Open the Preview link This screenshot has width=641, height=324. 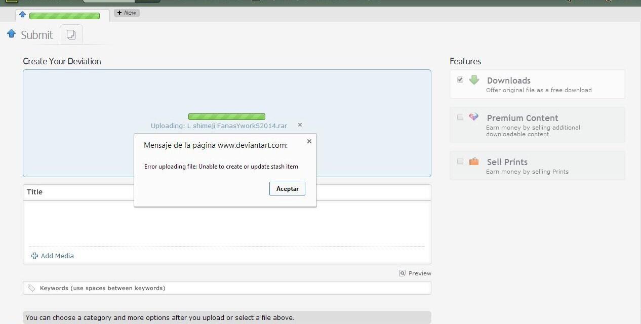click(420, 273)
